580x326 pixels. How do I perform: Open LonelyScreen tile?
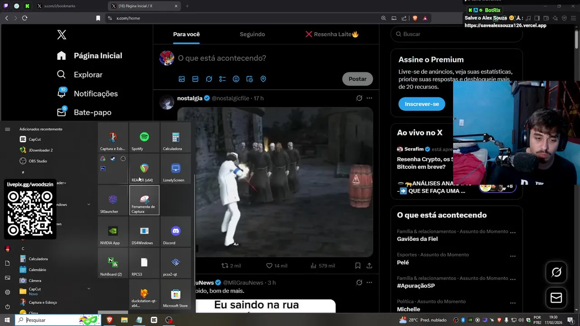pos(176,169)
